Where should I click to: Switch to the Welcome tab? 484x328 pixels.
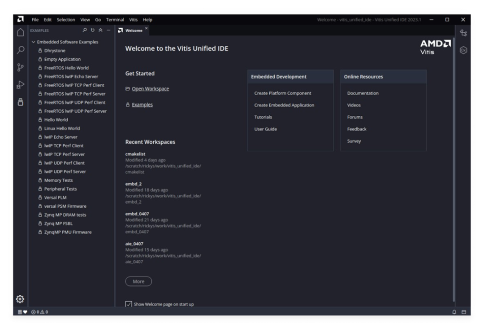pos(134,31)
